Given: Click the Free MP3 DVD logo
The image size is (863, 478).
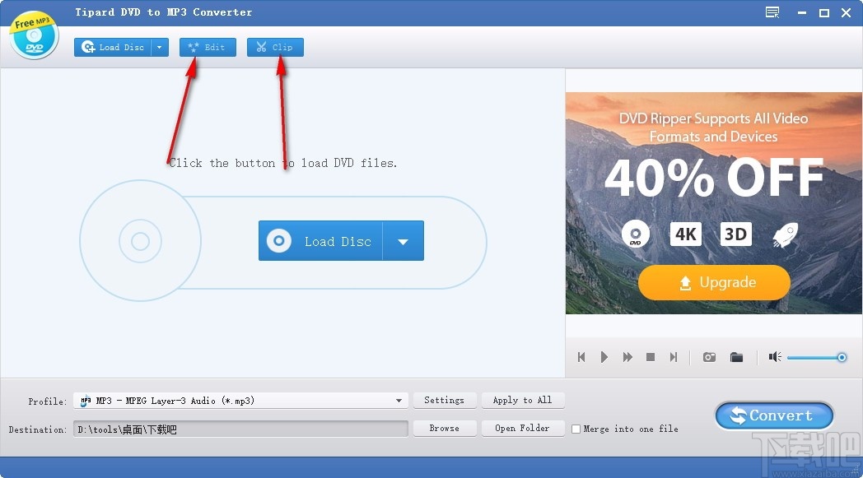Looking at the screenshot, I should coord(33,34).
